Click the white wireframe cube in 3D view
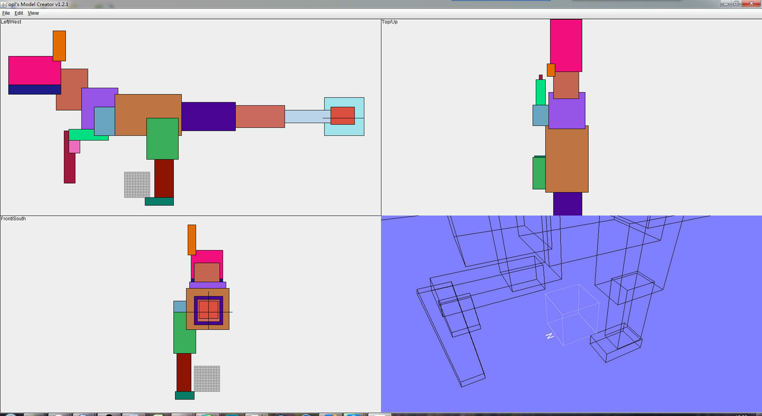 (572, 315)
